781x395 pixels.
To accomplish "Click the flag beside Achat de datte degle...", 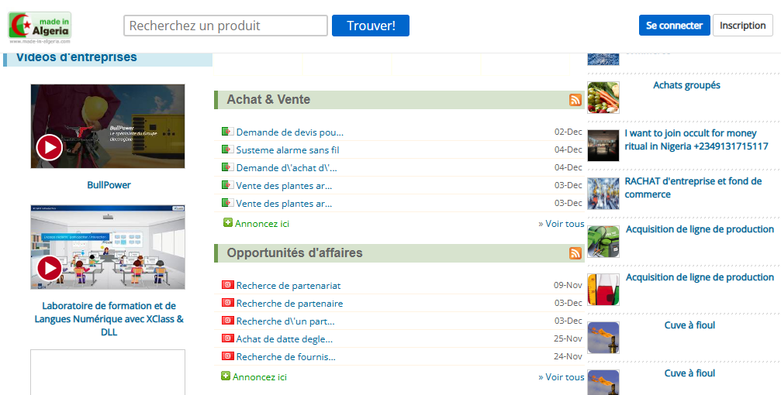I will (x=227, y=338).
